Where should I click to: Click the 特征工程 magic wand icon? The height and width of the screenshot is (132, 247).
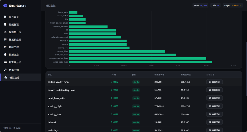[5, 47]
